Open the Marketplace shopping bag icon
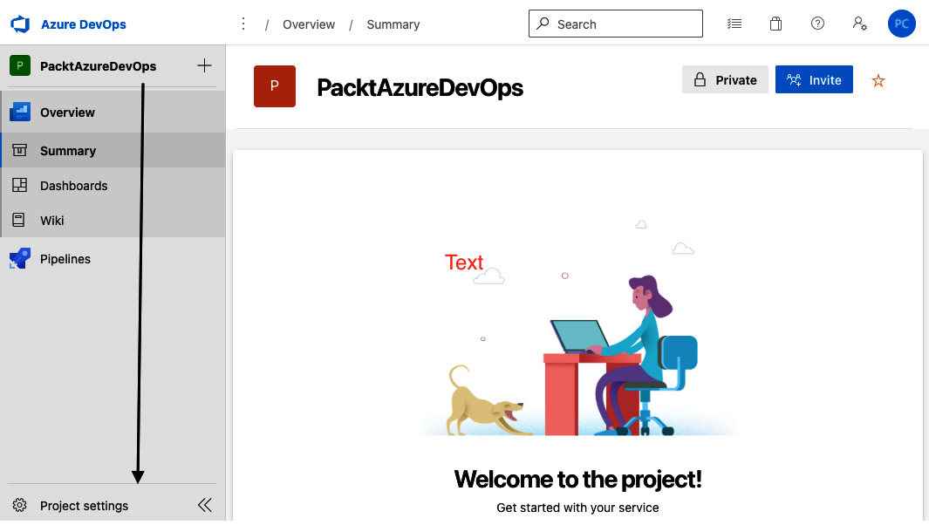This screenshot has height=525, width=929. pos(775,24)
